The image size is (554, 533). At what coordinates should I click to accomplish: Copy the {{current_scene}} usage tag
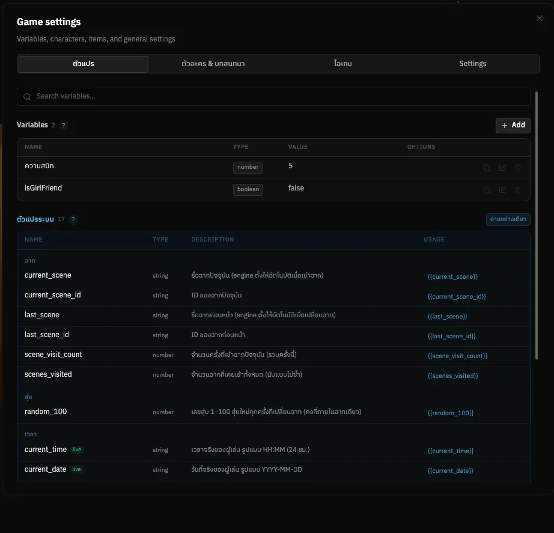click(452, 276)
